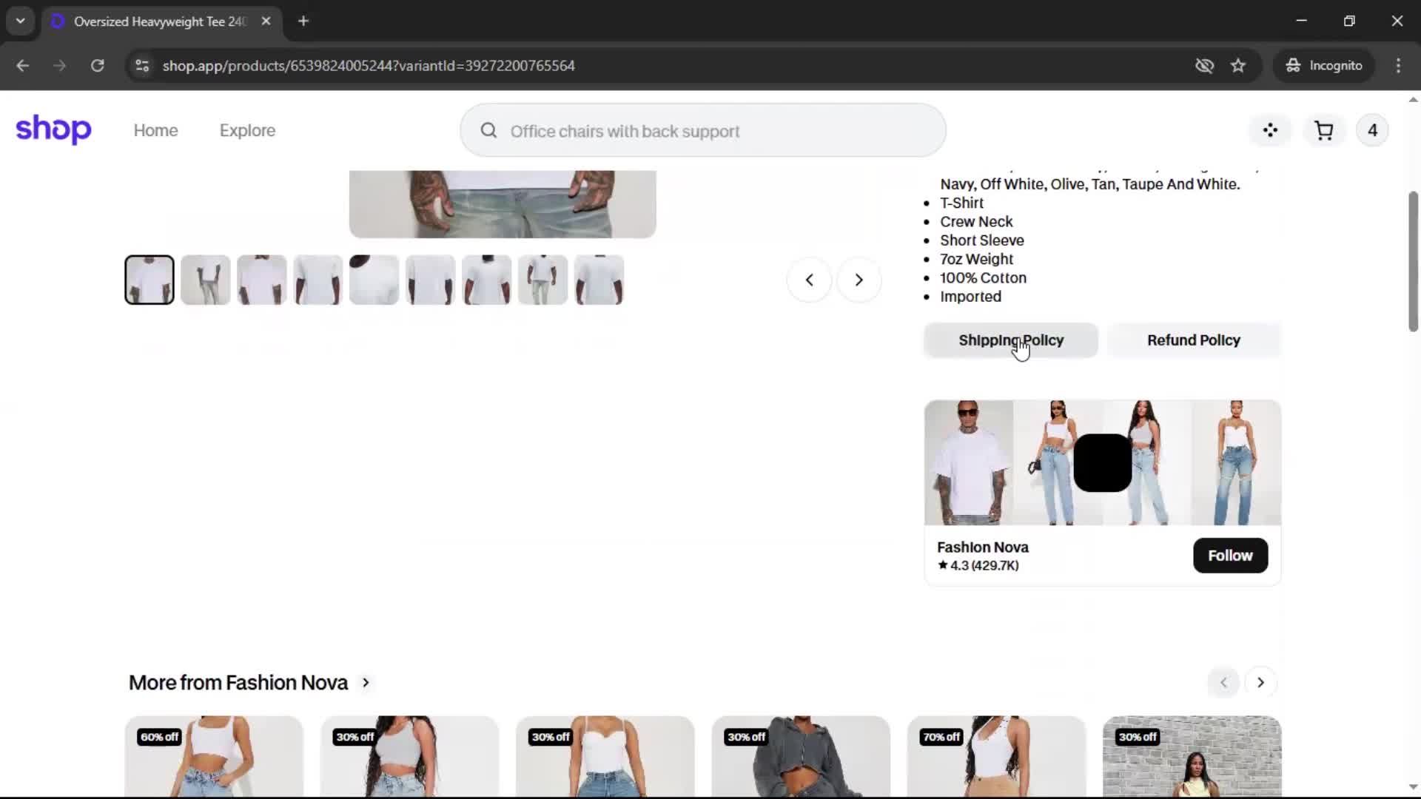Screen dimensions: 1421x799
Task: Reload the page
Action: 97,66
